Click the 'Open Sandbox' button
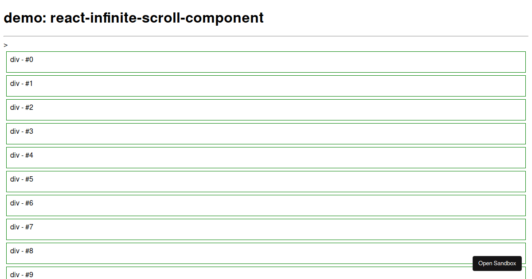This screenshot has width=532, height=279. click(497, 263)
